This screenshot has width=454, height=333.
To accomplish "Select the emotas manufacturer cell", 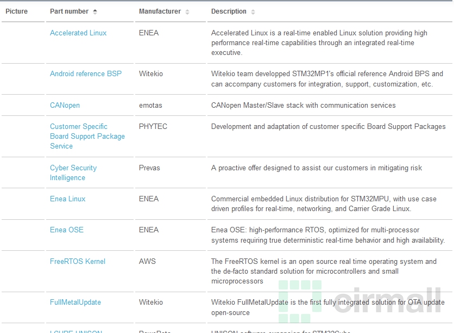I will click(150, 106).
